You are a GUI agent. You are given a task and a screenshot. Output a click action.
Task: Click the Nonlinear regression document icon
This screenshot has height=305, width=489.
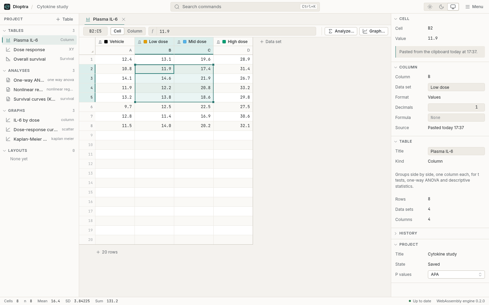coord(8,89)
